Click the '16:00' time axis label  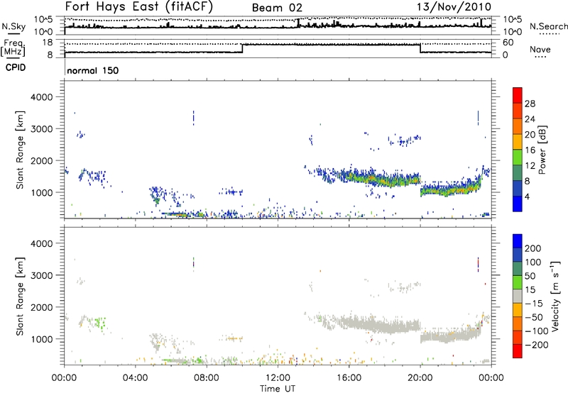coord(349,378)
